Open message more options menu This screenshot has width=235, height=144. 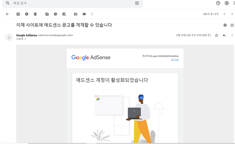point(232,35)
